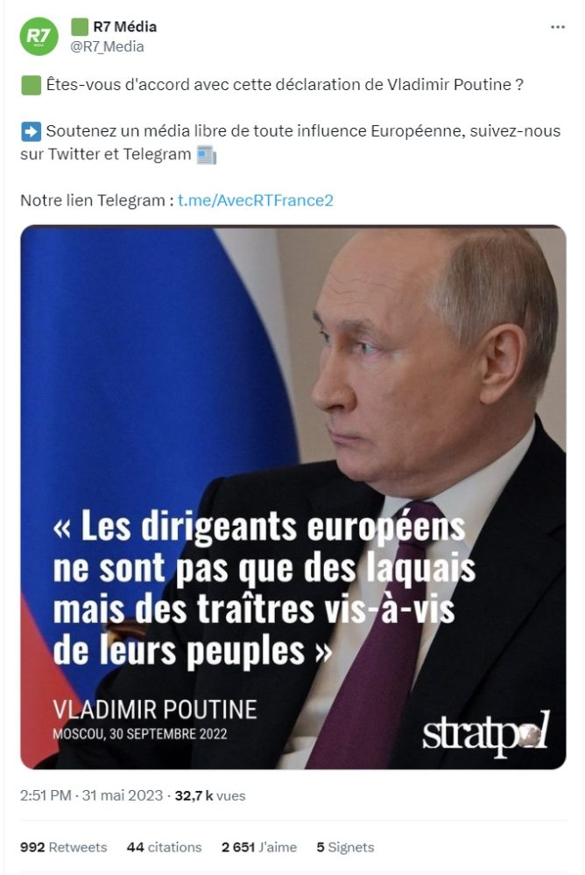Click the 2:51 PM · 31 mai 2023 timestamp
This screenshot has width=585, height=875.
tap(92, 795)
